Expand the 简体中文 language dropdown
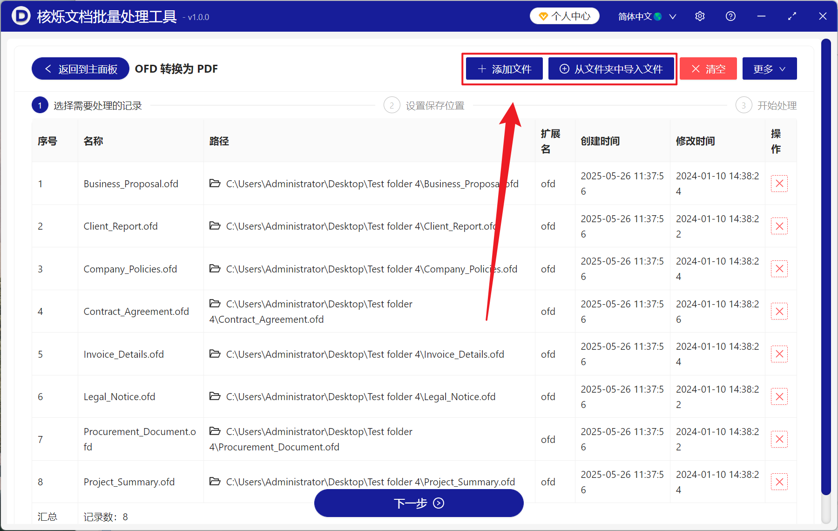 (x=647, y=16)
